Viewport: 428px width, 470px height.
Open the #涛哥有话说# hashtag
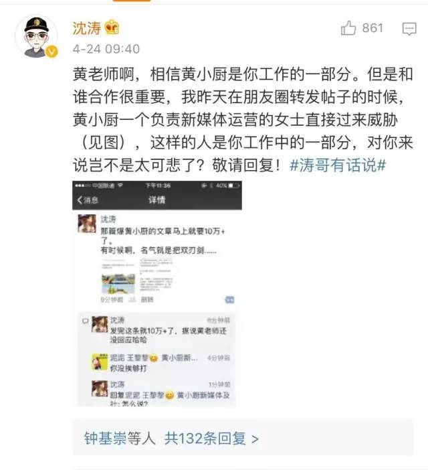pos(338,165)
